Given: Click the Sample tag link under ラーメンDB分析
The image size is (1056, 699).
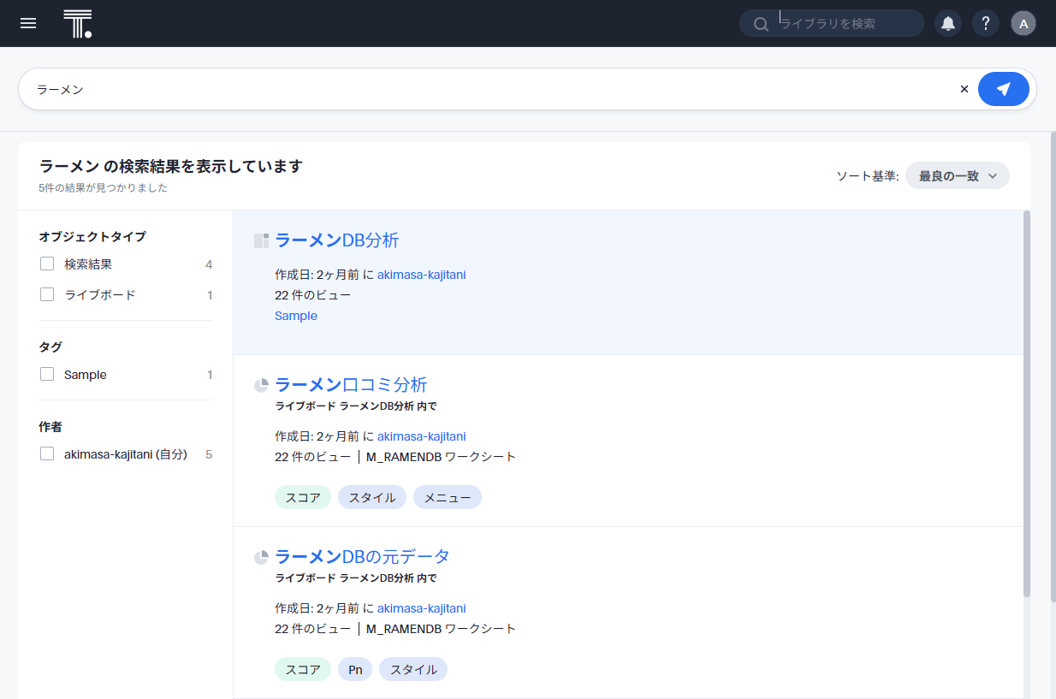Looking at the screenshot, I should click(x=296, y=316).
